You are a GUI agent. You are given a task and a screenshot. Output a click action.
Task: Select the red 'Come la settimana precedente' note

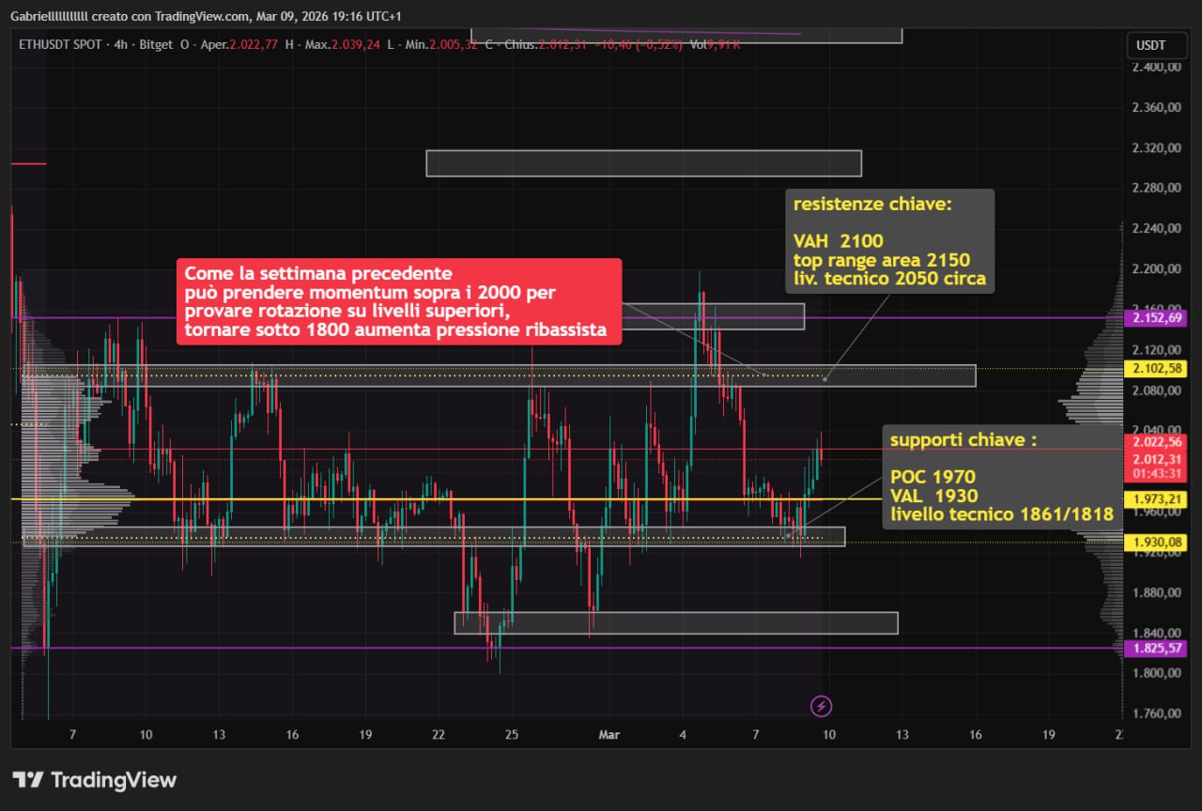coord(399,302)
